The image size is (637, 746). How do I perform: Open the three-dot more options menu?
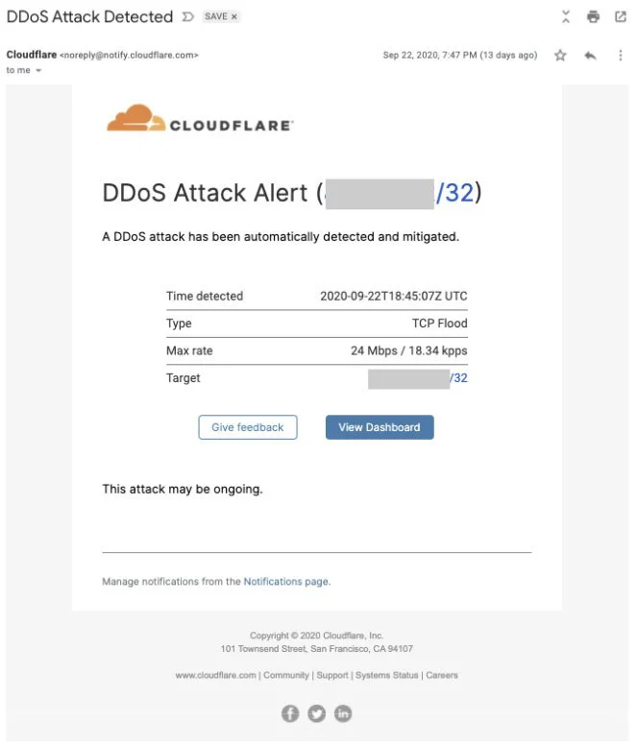[620, 55]
